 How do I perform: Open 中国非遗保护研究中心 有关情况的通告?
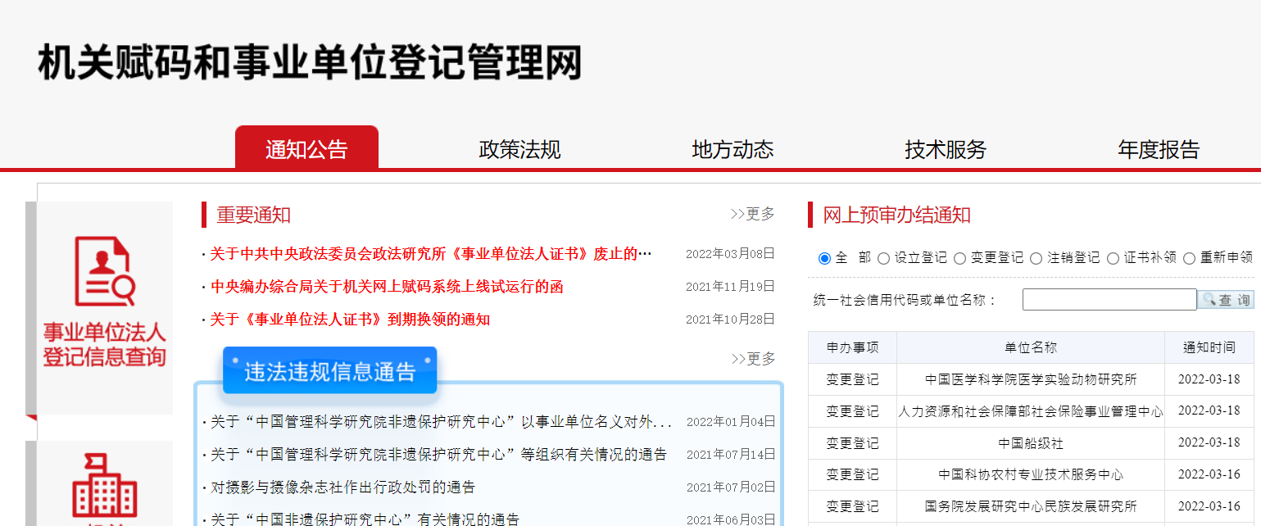(x=365, y=519)
